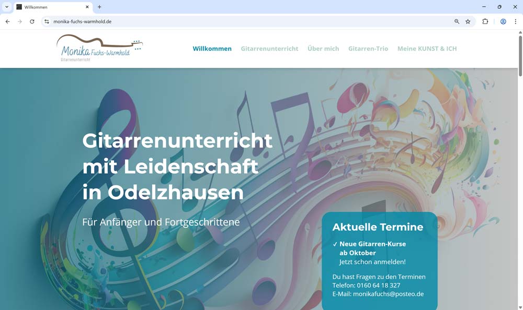This screenshot has width=523, height=310.
Task: Reload the page with the refresh icon
Action: [32, 21]
